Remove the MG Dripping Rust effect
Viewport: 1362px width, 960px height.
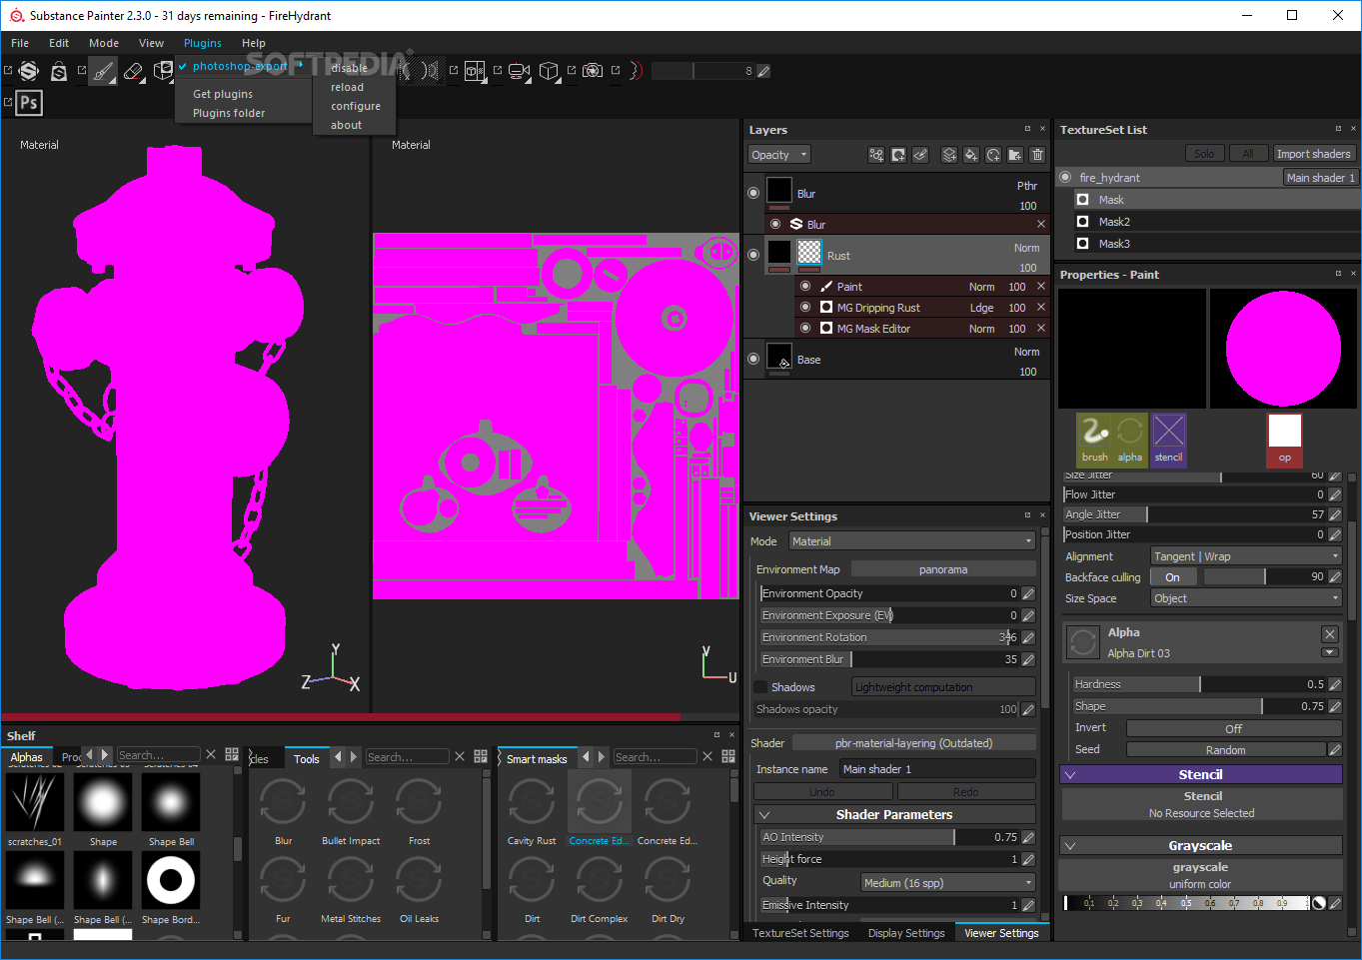coord(1041,307)
